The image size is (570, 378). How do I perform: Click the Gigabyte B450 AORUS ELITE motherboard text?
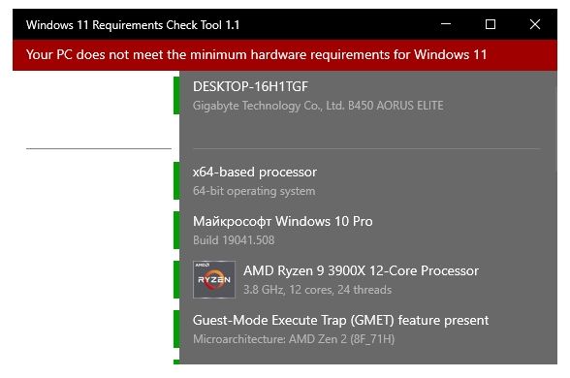(x=318, y=106)
